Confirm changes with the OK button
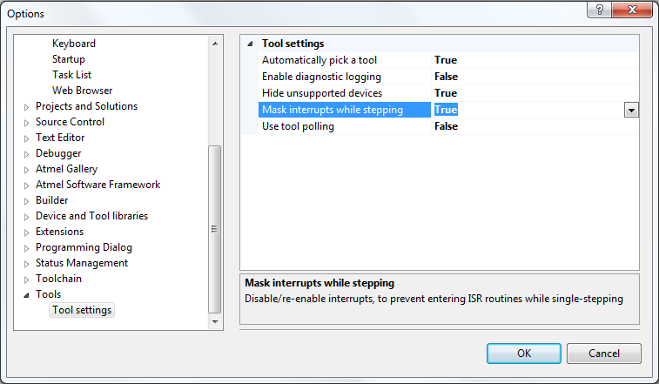The width and height of the screenshot is (659, 384). point(524,354)
